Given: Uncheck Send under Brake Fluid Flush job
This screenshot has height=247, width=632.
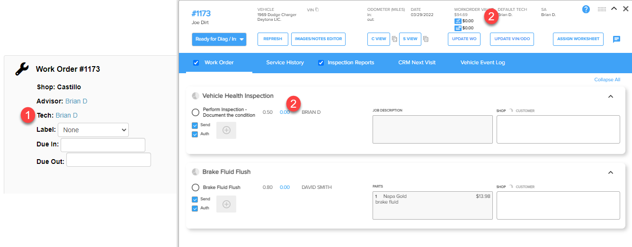Looking at the screenshot, I should [x=195, y=199].
